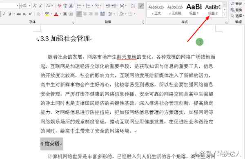Apply the 标题 1 style
This screenshot has height=159, width=245.
pyautogui.click(x=194, y=10)
